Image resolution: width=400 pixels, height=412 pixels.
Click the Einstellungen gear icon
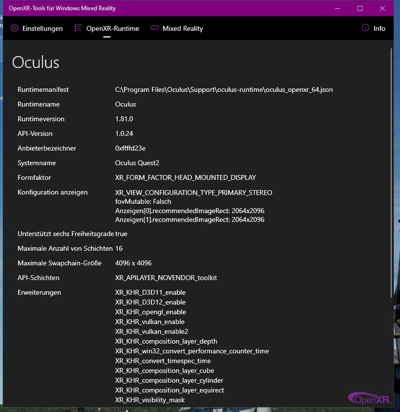[x=15, y=28]
